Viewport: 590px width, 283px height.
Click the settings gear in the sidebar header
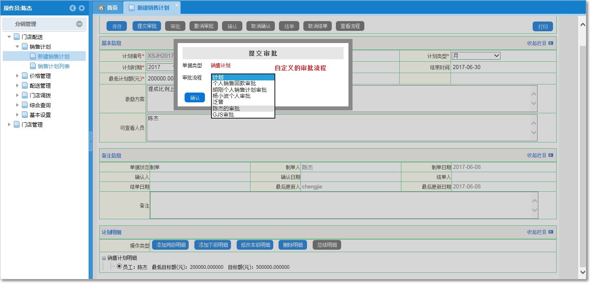tap(81, 8)
